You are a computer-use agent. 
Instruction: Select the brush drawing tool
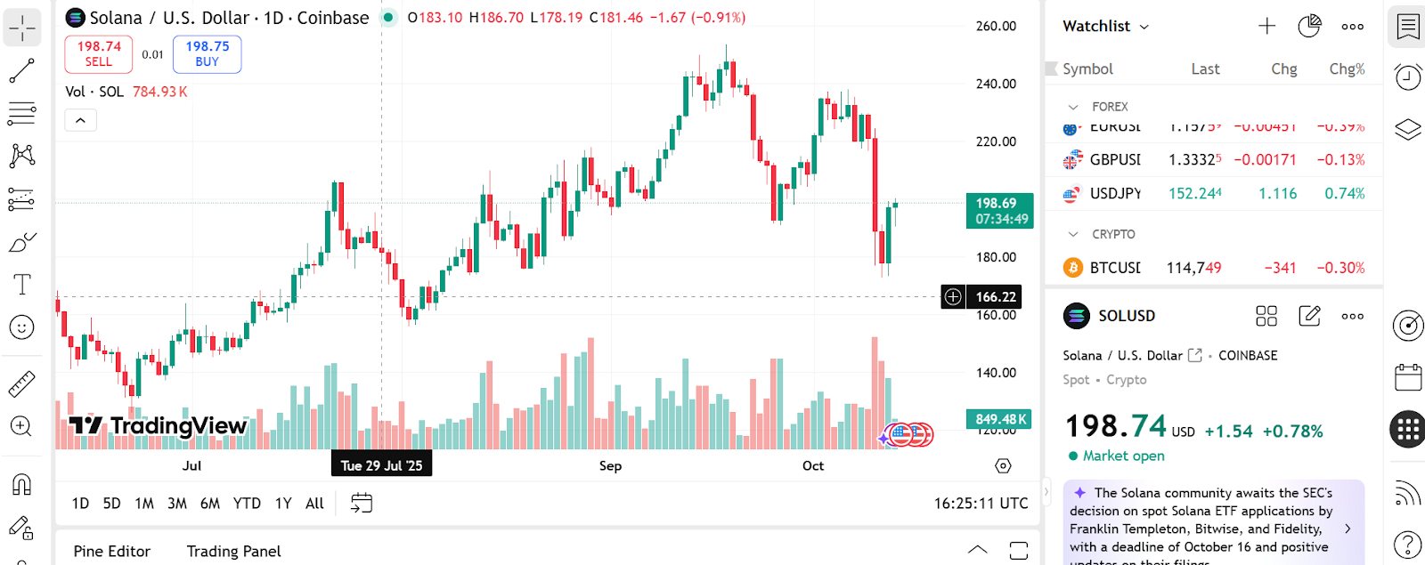[21, 242]
